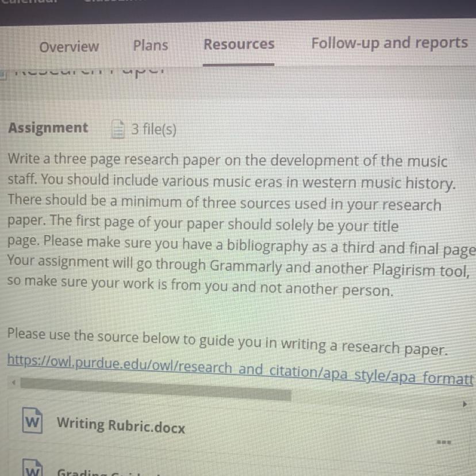Open the Word icon for Writing Rubric.docx

pos(32,421)
